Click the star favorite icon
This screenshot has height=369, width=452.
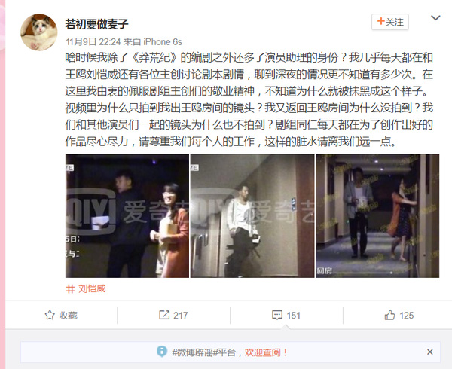(50, 315)
